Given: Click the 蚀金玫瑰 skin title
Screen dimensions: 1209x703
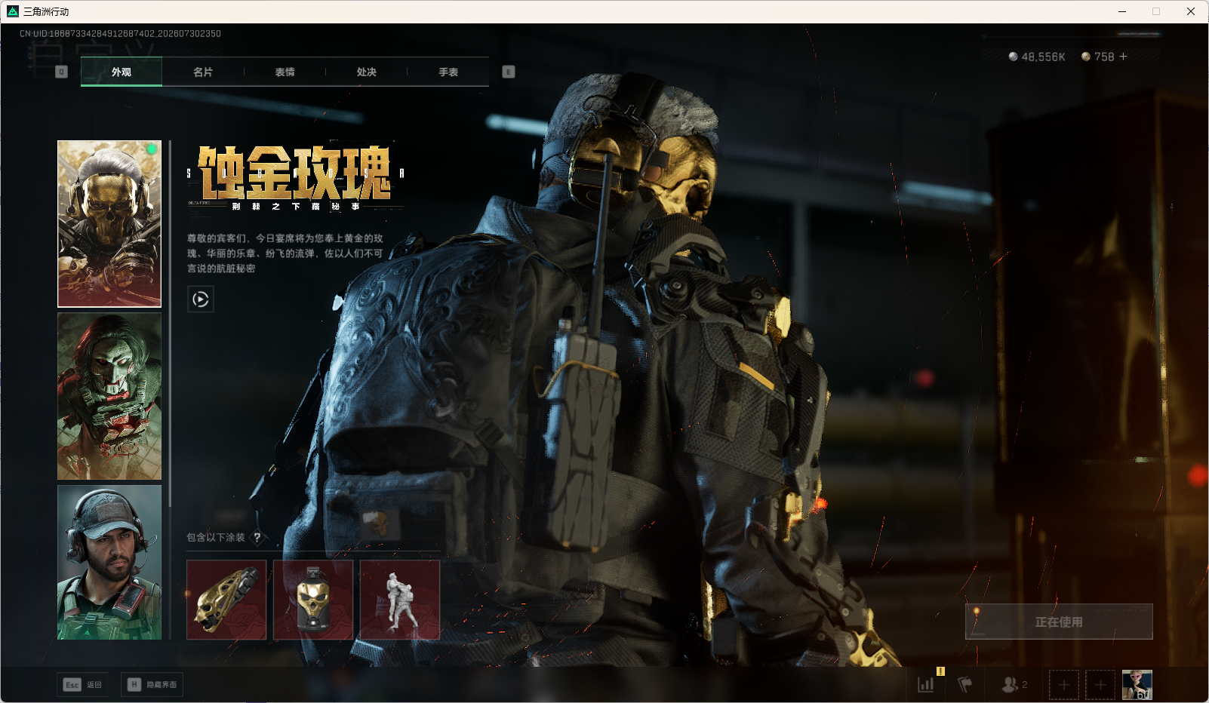Looking at the screenshot, I should pyautogui.click(x=294, y=173).
